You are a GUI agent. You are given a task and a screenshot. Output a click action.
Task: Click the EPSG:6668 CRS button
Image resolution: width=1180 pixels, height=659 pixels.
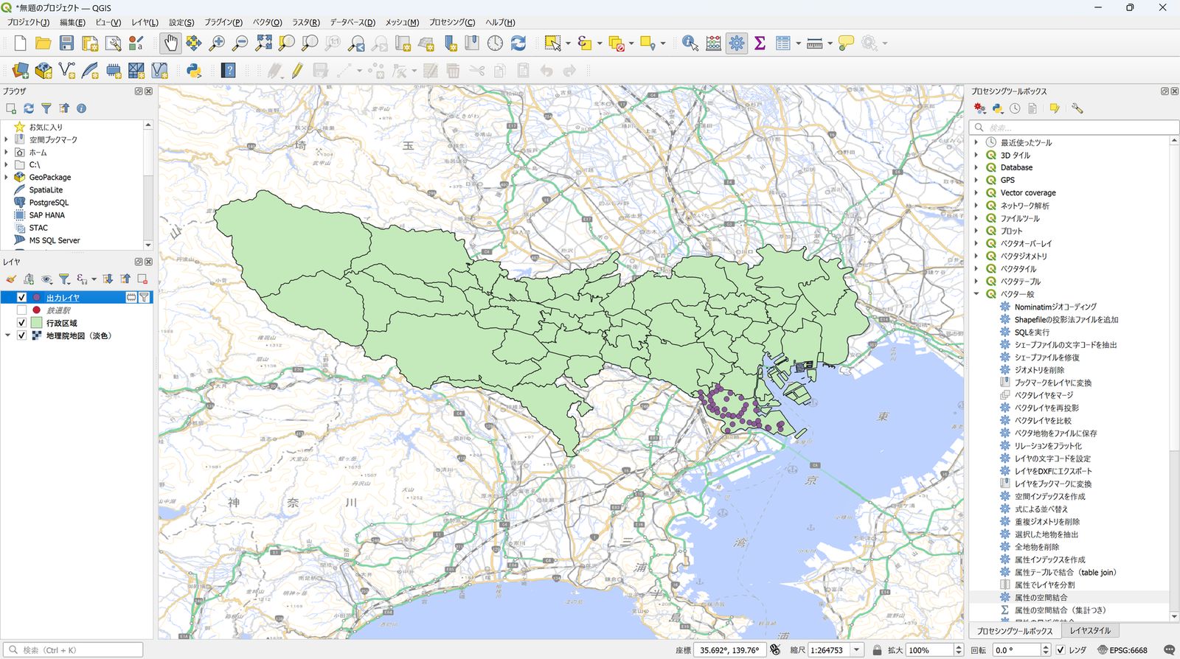1122,650
